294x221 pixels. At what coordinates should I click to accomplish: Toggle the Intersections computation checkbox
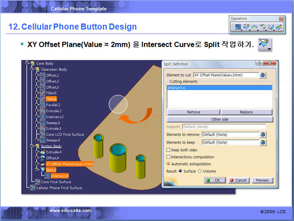[168, 157]
